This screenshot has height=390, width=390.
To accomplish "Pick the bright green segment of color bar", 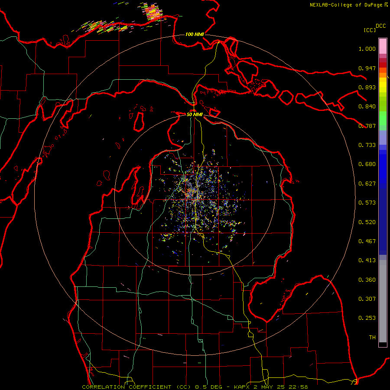I will (383, 118).
